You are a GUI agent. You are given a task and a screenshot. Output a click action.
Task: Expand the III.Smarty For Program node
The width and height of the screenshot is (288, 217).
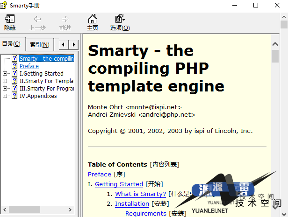(x=5, y=89)
